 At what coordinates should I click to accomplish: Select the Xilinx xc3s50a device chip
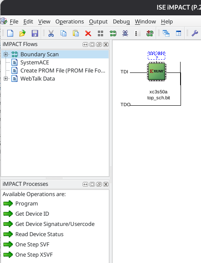[157, 72]
